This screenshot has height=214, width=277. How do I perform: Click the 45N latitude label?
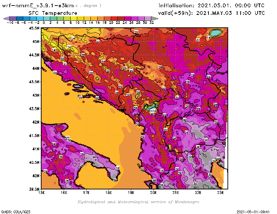tap(36, 41)
